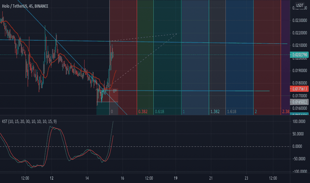Screen dimensions: 310x183
Task: Click the 0.0230000 price axis label
Action: pyautogui.click(x=299, y=20)
